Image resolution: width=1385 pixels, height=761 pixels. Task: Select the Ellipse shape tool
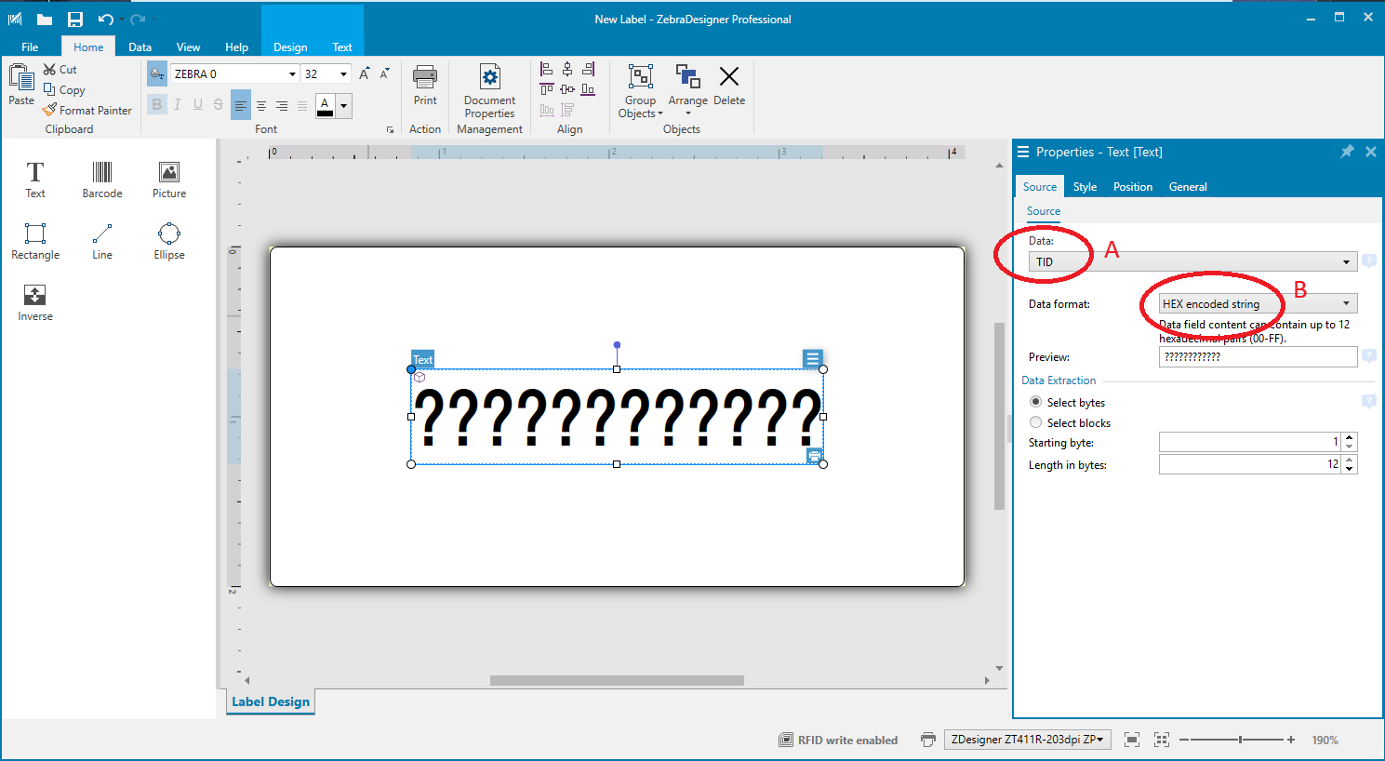(x=169, y=241)
